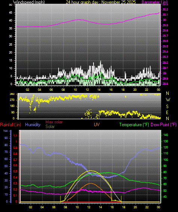178x212 pixels.
Task: Click the '24 hour graph day : November 25 2025' title
Action: pos(101,2)
